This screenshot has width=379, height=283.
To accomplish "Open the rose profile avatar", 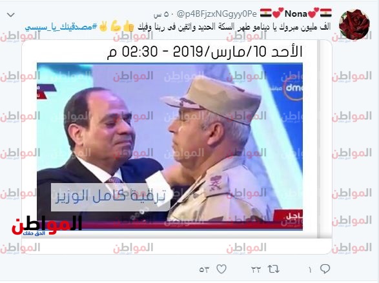I will (354, 24).
